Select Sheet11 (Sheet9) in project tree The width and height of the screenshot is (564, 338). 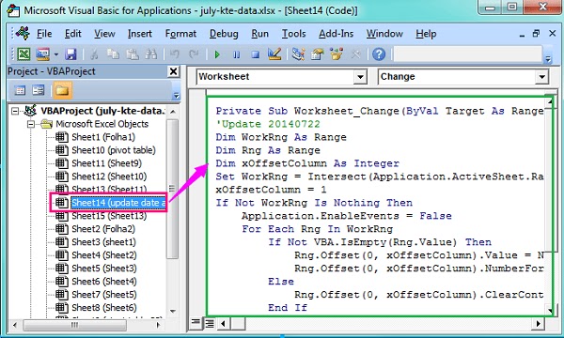pyautogui.click(x=106, y=163)
